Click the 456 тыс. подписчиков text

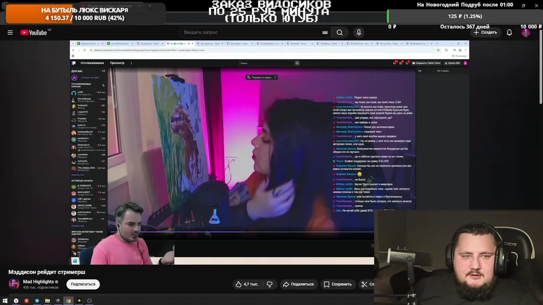click(x=41, y=288)
